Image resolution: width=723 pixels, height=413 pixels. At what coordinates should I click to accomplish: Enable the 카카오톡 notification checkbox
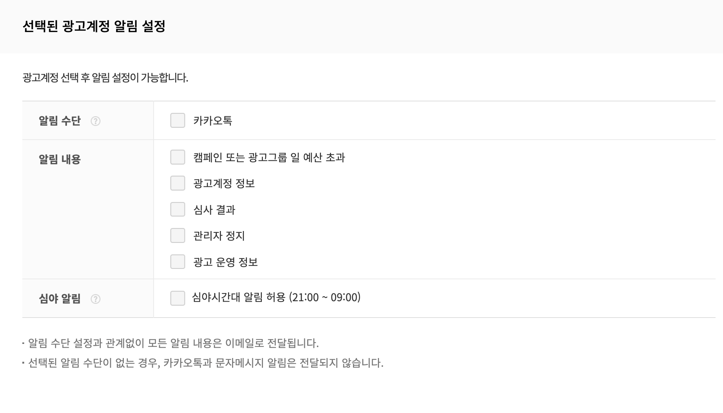pyautogui.click(x=178, y=121)
